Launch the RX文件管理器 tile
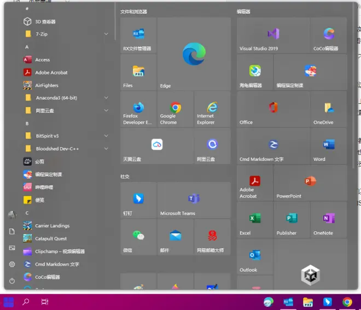This screenshot has width=361, height=310. (x=138, y=36)
